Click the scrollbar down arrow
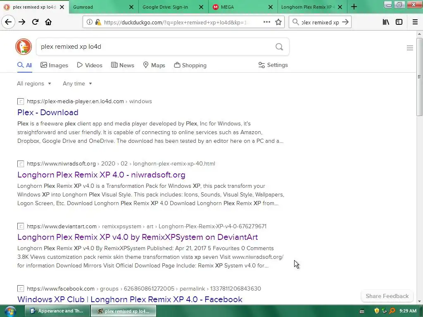Viewport: 423px width, 317px height. [419, 301]
